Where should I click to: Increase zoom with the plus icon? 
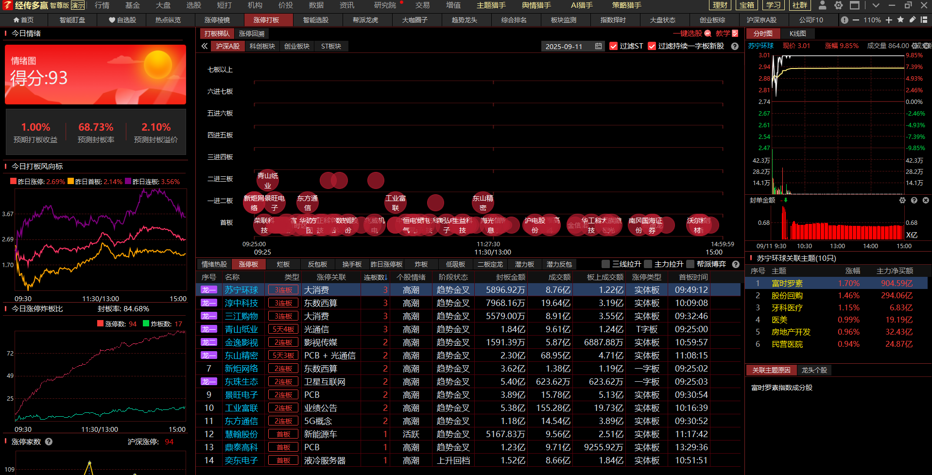[889, 20]
